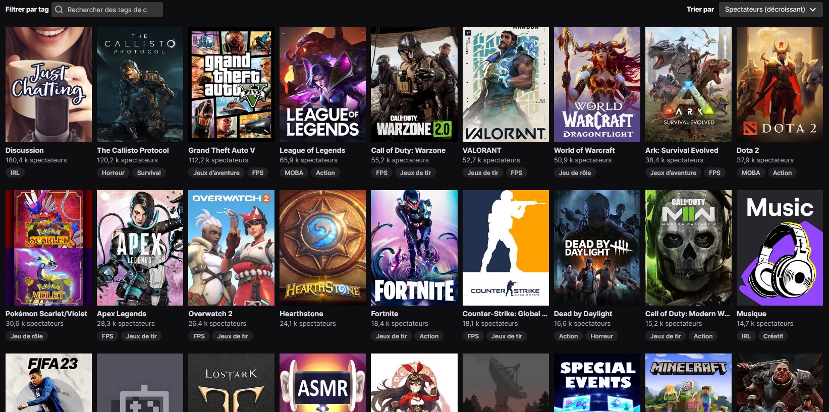The image size is (829, 412).
Task: Click the VALORANT category title
Action: 482,150
